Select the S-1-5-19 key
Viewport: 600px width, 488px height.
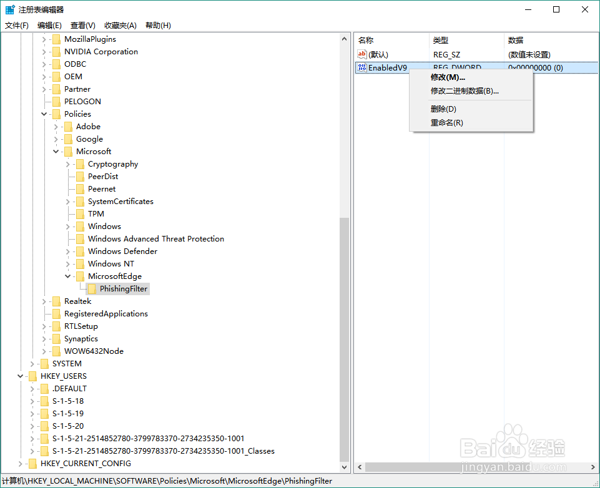coord(68,413)
